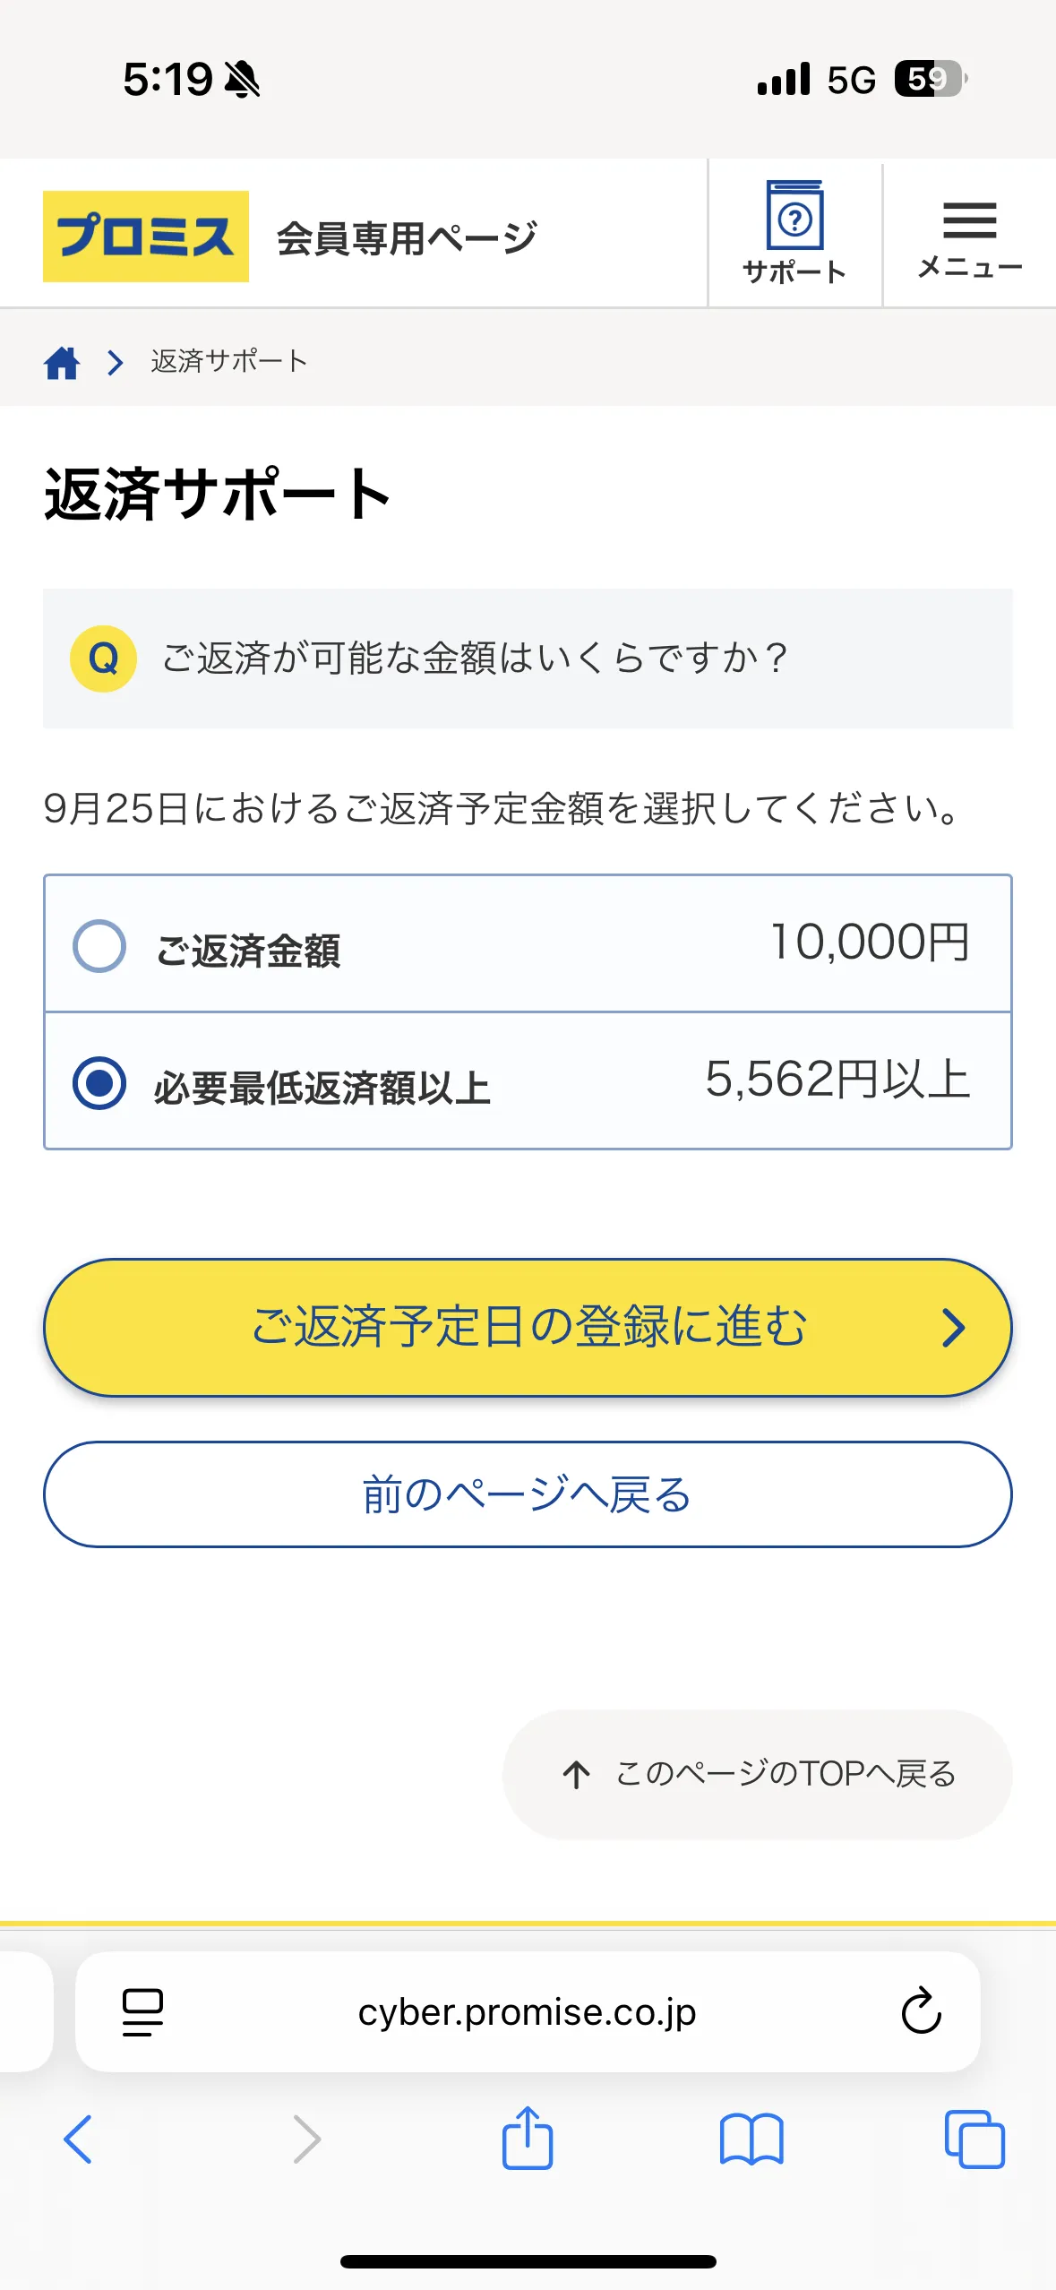
Task: Open Safari page settings reader icon
Action: pyautogui.click(x=142, y=2012)
